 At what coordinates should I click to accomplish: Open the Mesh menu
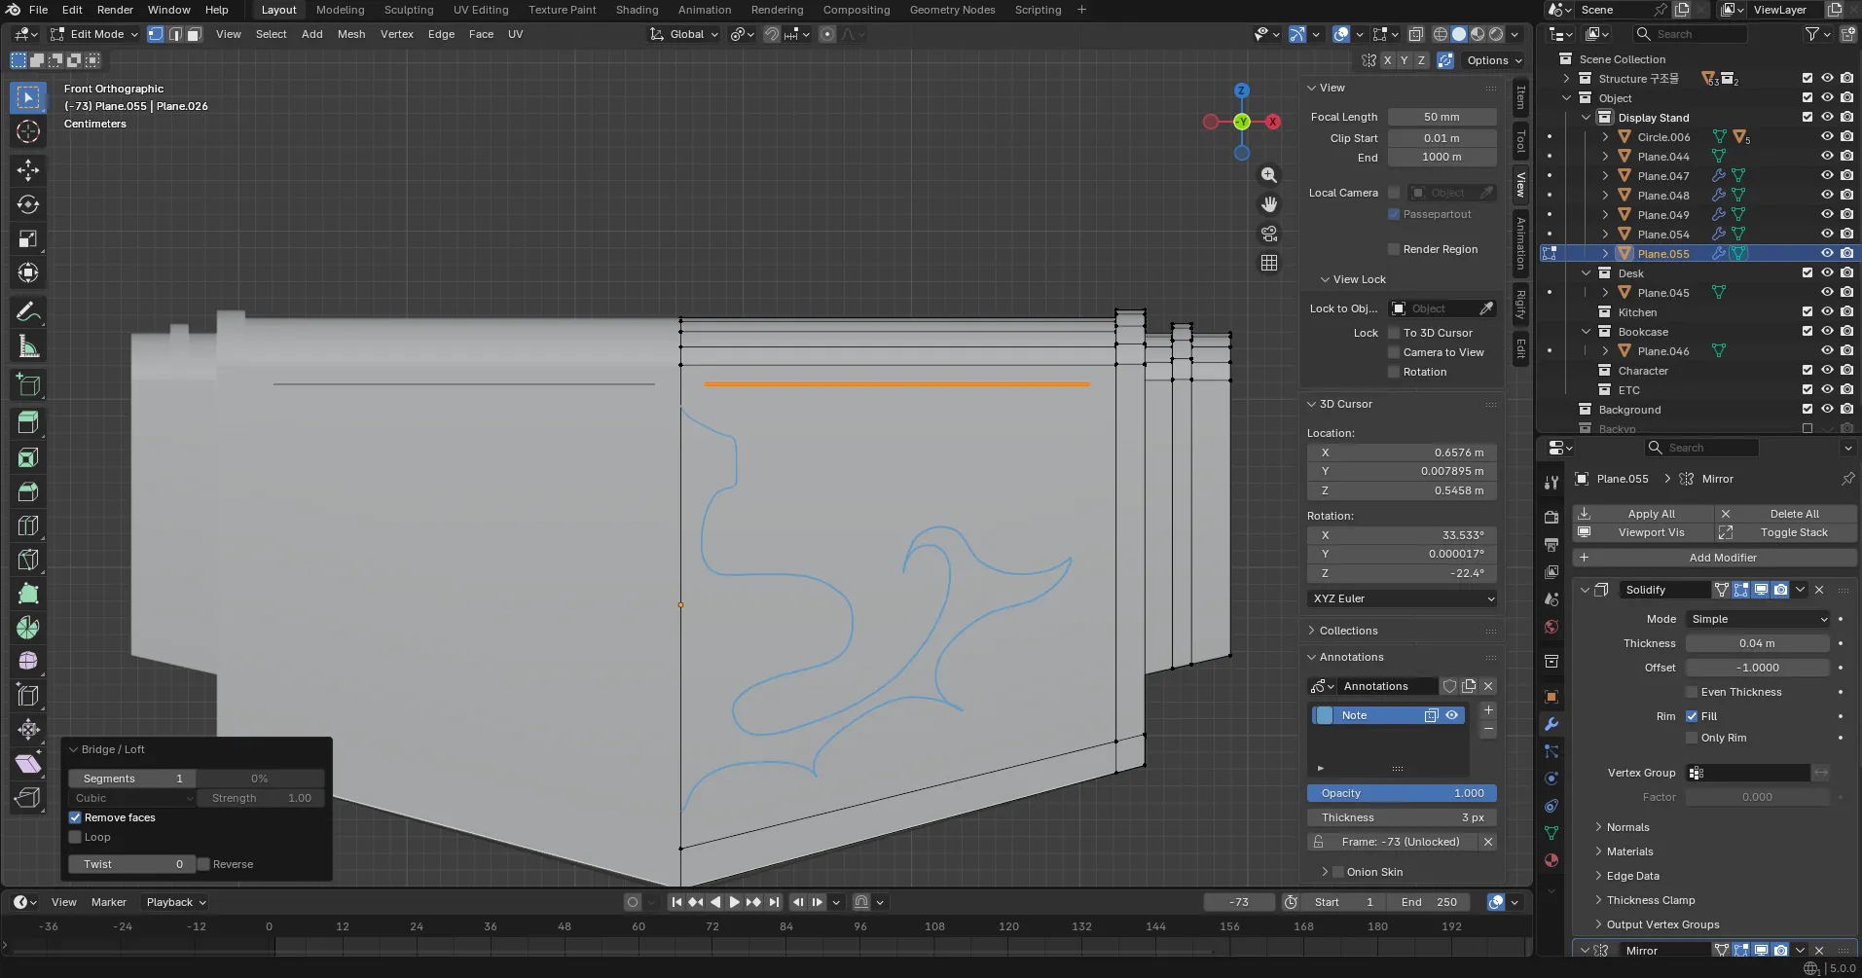[350, 34]
